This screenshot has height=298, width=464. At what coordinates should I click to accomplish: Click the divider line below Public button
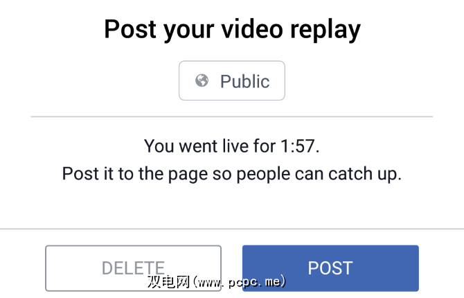(232, 116)
